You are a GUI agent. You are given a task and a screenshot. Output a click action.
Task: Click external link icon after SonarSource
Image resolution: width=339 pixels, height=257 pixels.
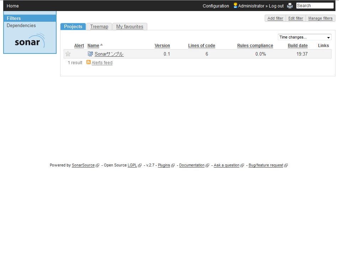point(97,165)
